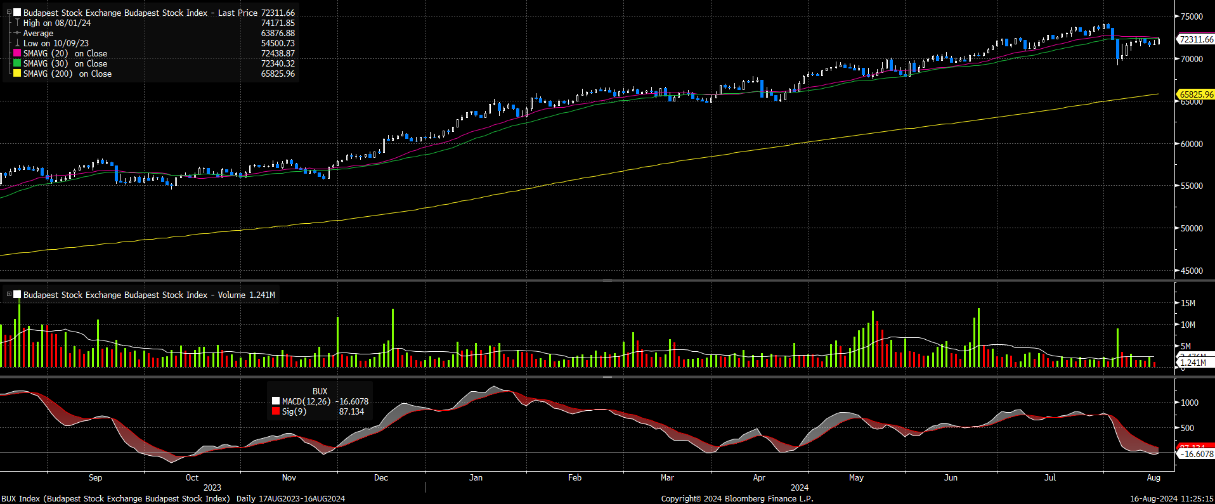Click the 'BUX' heading in MACD legend

click(x=320, y=391)
